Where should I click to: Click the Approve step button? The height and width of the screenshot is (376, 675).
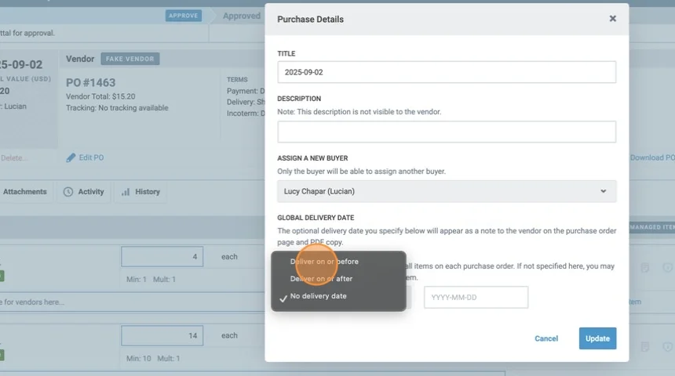point(184,16)
